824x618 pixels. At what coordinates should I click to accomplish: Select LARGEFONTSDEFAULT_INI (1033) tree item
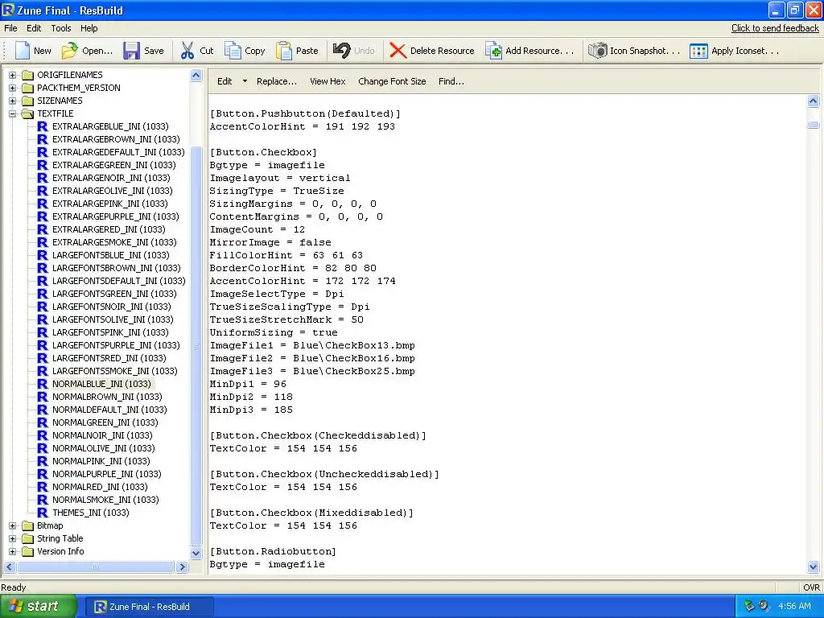click(x=119, y=281)
